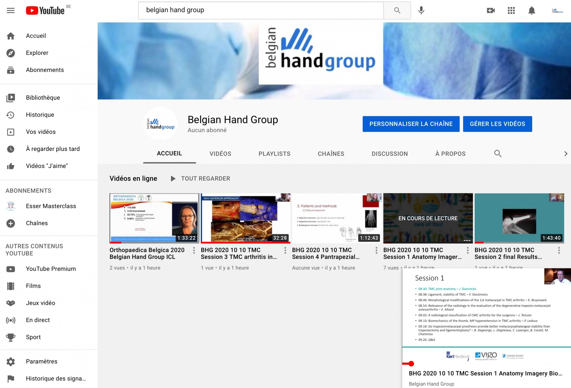
Task: Open the Explorer compass in sidebar
Action: (11, 53)
